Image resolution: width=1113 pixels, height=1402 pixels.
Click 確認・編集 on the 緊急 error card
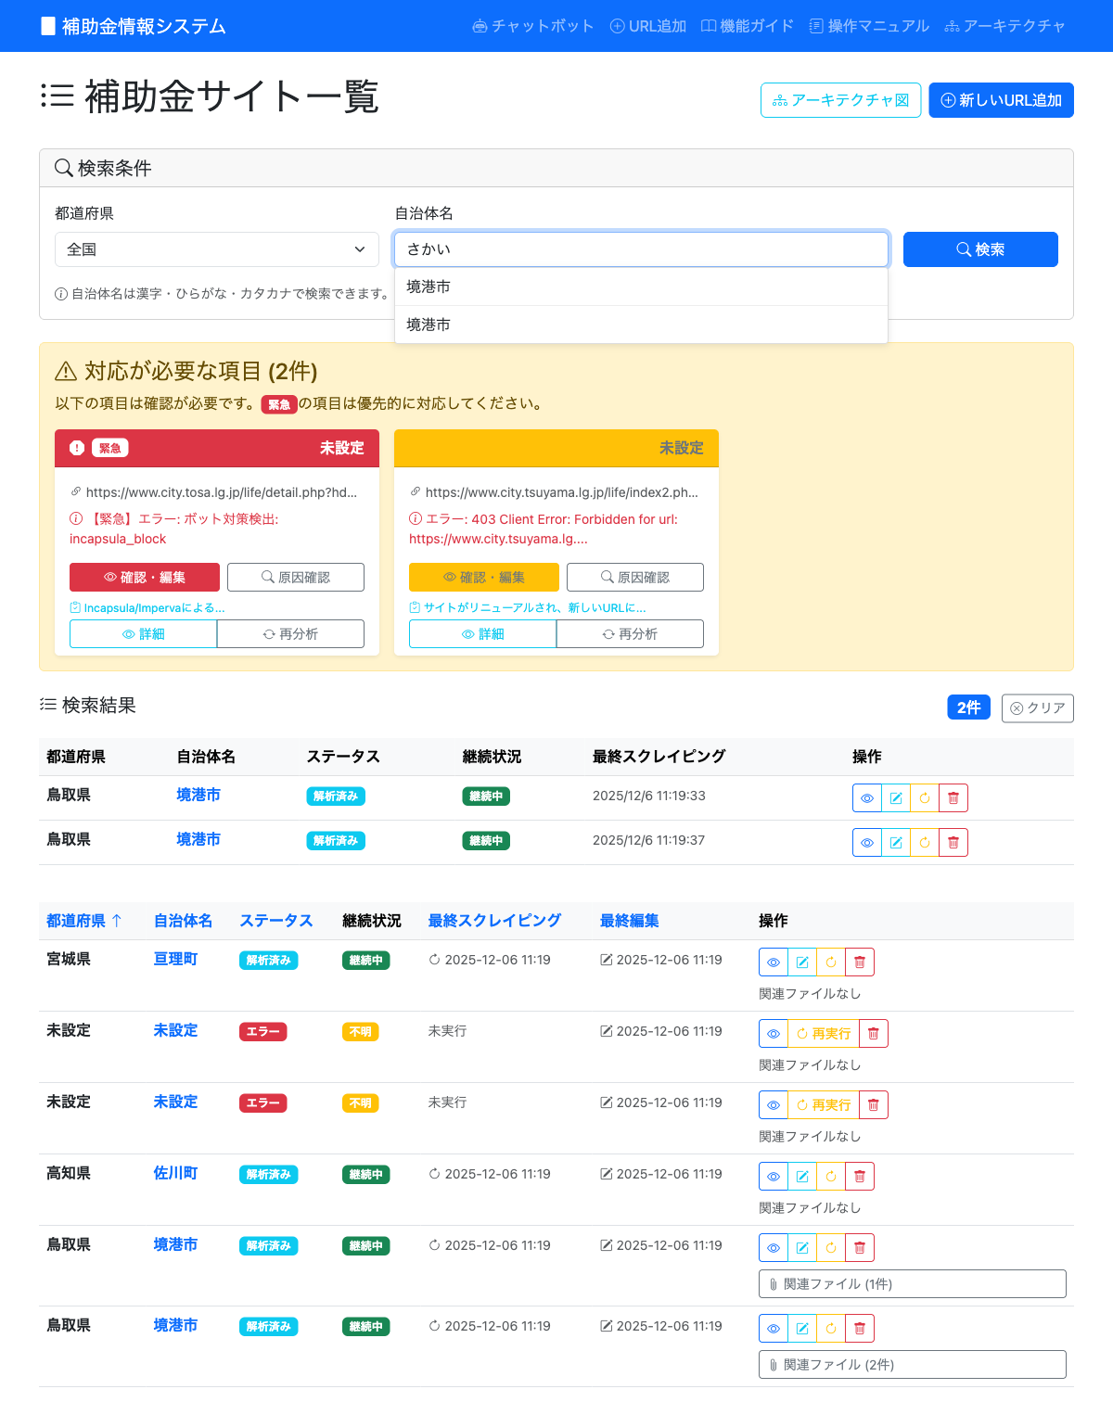(144, 577)
